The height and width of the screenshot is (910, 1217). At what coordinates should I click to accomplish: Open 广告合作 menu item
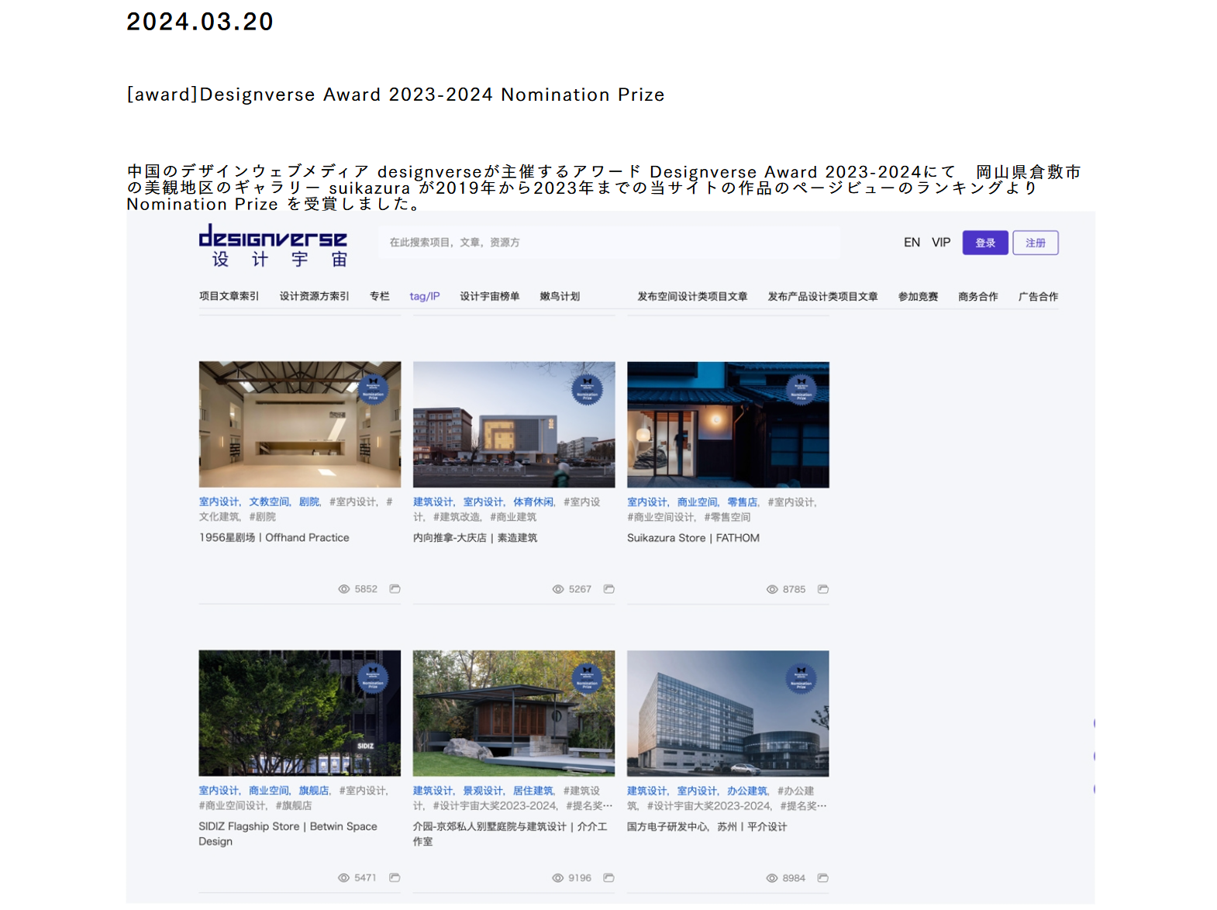[x=1038, y=296]
